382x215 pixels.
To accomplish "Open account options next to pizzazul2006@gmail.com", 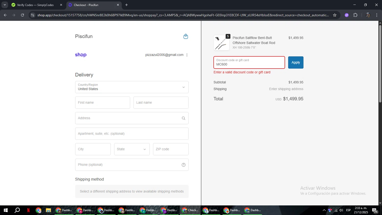I will coord(187,55).
